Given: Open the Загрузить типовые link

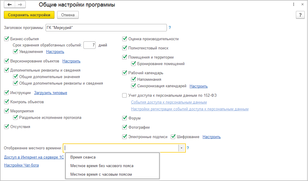Looking at the screenshot, I should 51,93.
